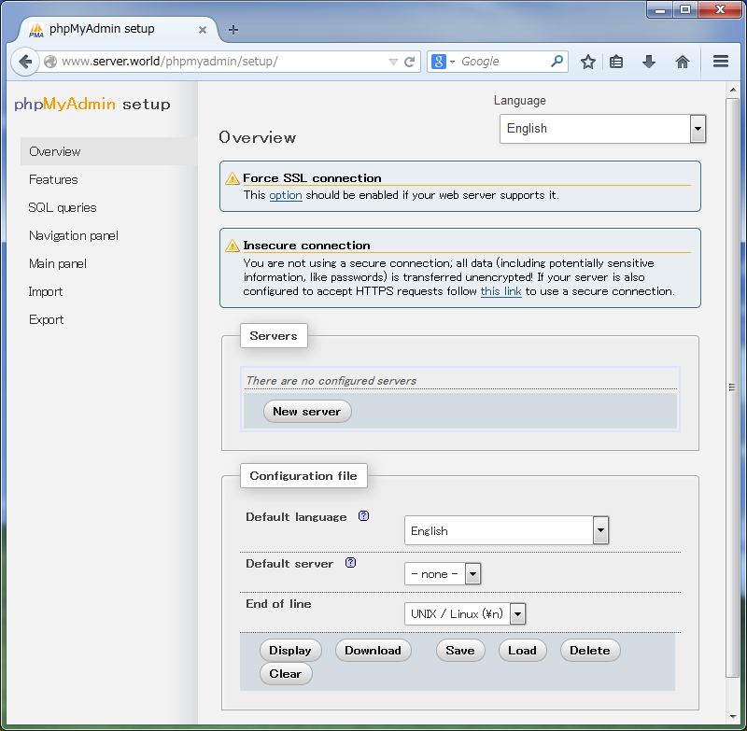The width and height of the screenshot is (747, 731).
Task: Select the phpMyAdmin setup browser tab
Action: (x=118, y=30)
